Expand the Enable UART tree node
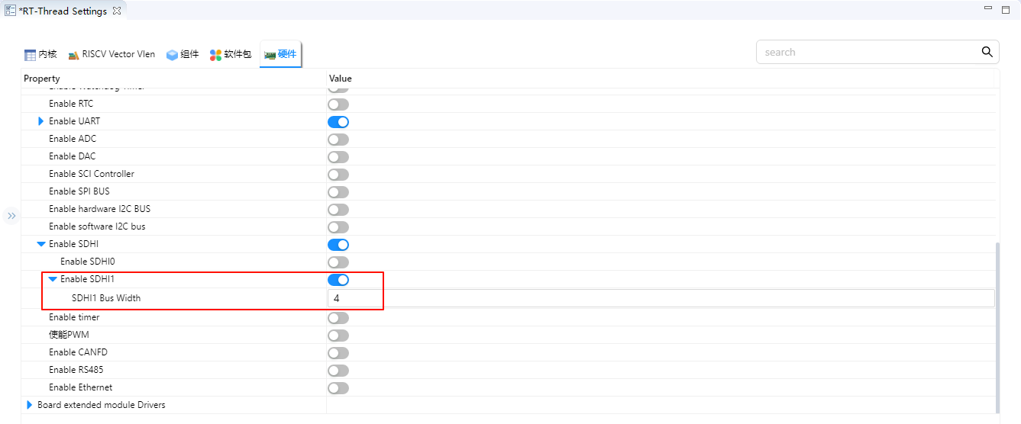The image size is (1021, 424). pyautogui.click(x=41, y=121)
